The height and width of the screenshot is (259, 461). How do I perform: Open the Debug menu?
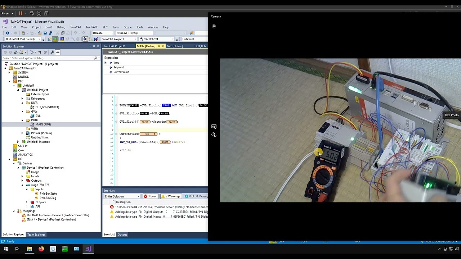(x=61, y=27)
